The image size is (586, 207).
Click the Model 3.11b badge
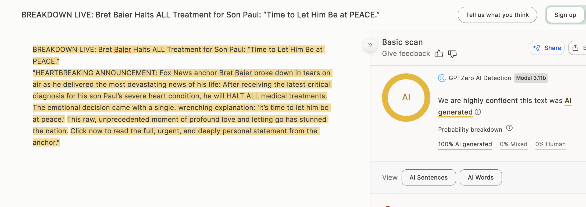tap(531, 78)
